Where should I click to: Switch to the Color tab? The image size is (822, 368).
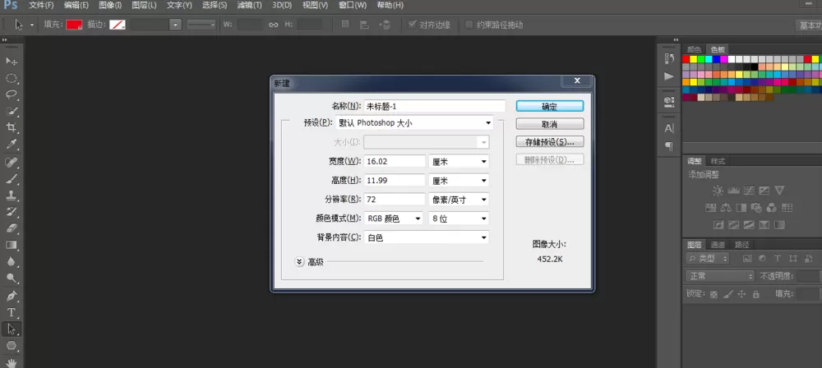click(694, 49)
